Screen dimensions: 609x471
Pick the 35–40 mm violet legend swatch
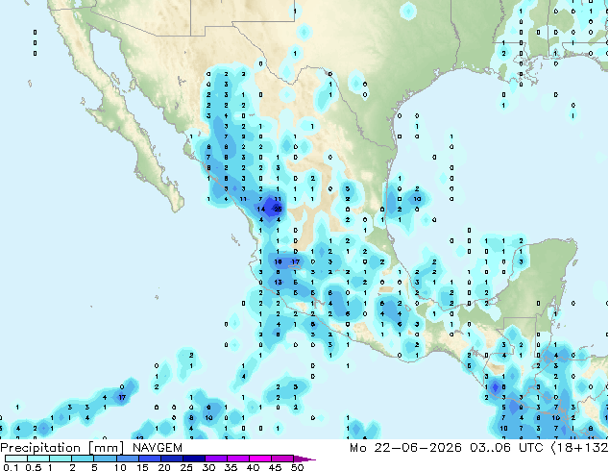pos(237,459)
